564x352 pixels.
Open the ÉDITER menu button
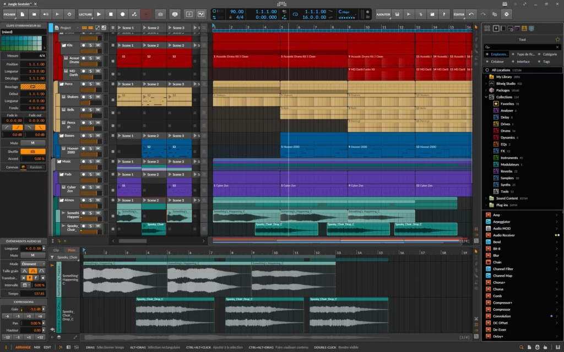[x=459, y=14]
